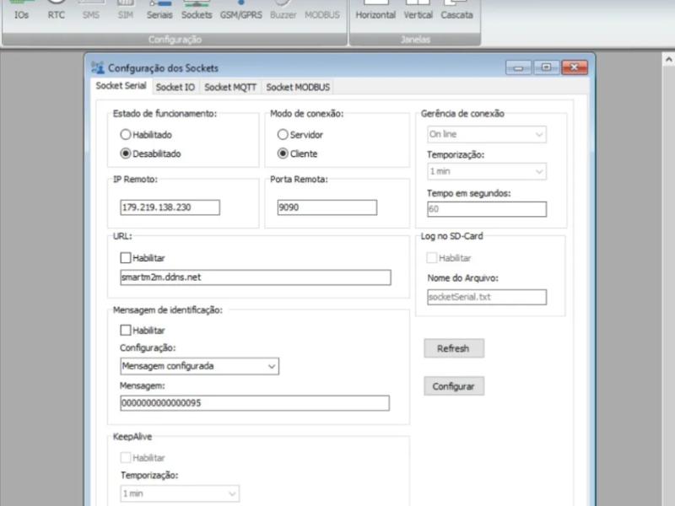Arrange windows with the Horizontal icon
Screen dimensions: 675x506
pos(375,9)
